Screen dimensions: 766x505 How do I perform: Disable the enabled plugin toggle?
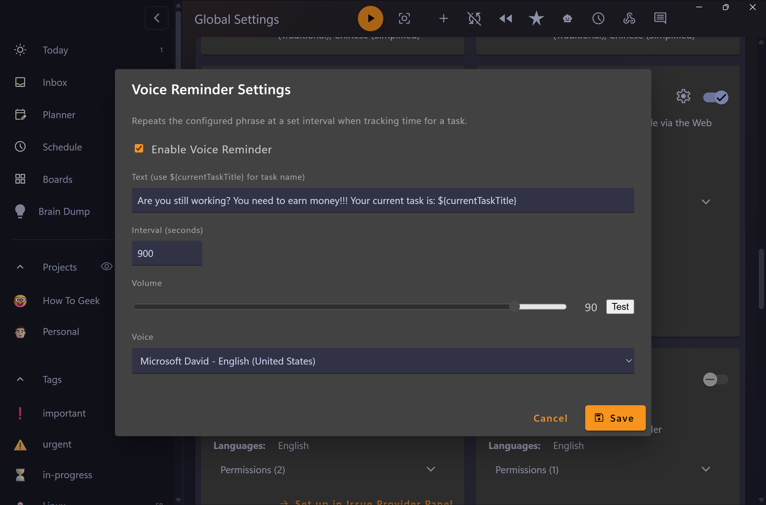tap(716, 97)
